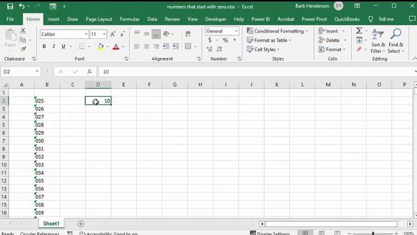
Task: Apply the yellow fill color
Action: 100,46
